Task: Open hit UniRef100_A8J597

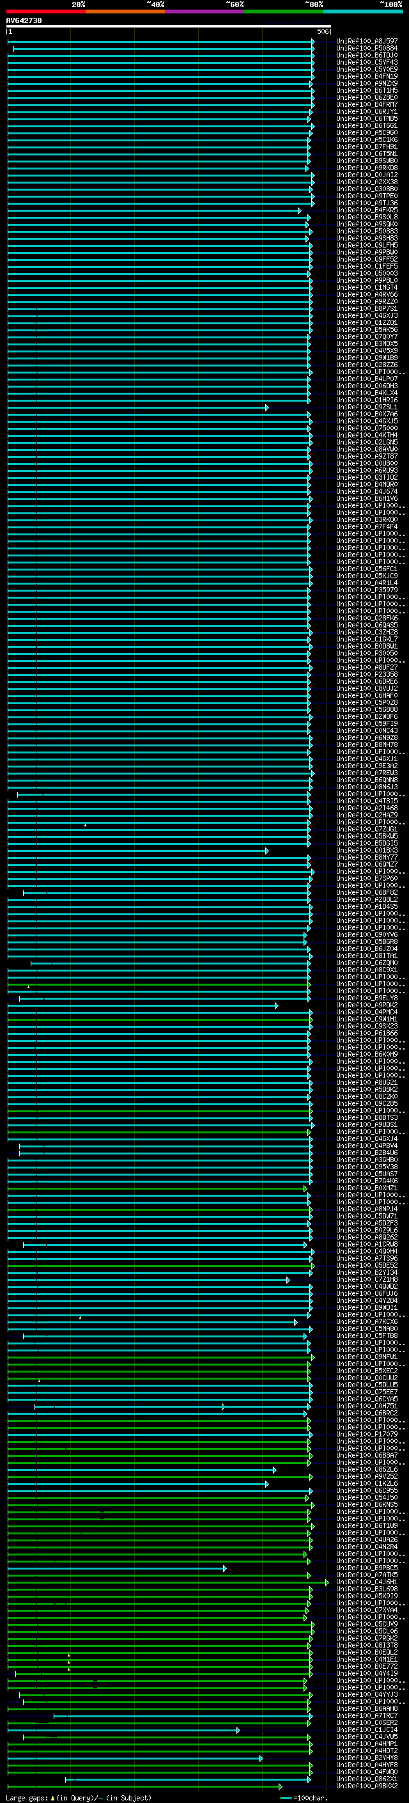Action: coord(367,42)
